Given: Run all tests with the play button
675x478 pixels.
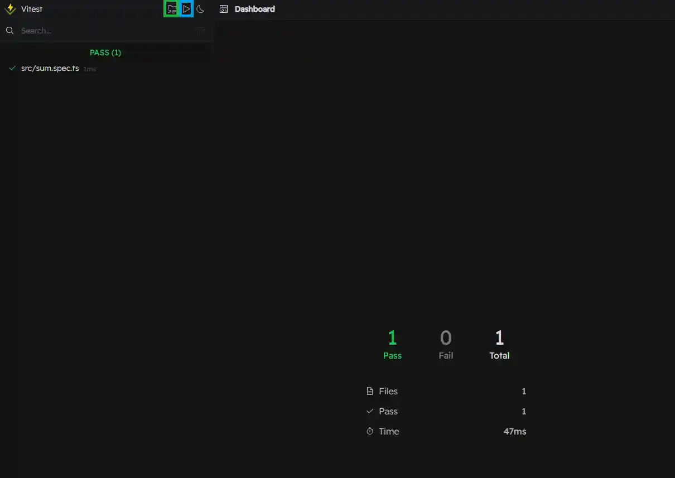Looking at the screenshot, I should (186, 9).
